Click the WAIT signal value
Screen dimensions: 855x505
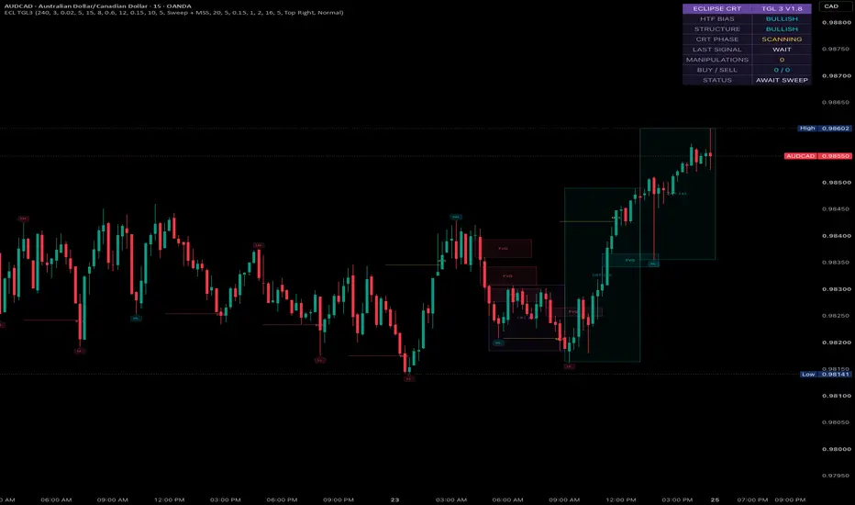point(782,50)
